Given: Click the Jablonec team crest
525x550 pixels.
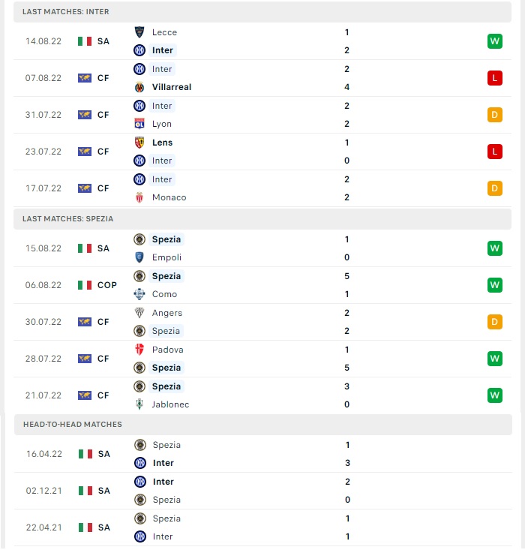Looking at the screenshot, I should 139,404.
